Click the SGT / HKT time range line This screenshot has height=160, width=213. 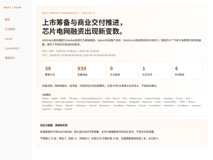click(71, 51)
